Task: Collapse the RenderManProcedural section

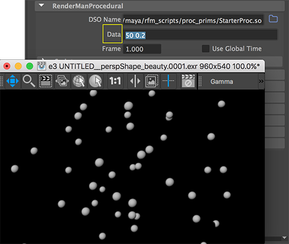Action: (41, 6)
